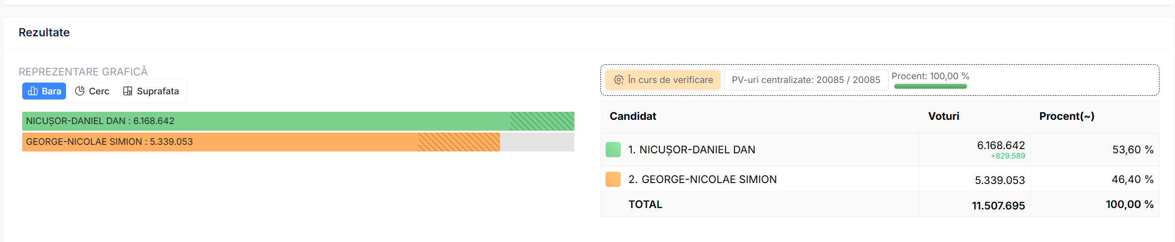Click the pie chart icon for Cerc

pyautogui.click(x=80, y=91)
